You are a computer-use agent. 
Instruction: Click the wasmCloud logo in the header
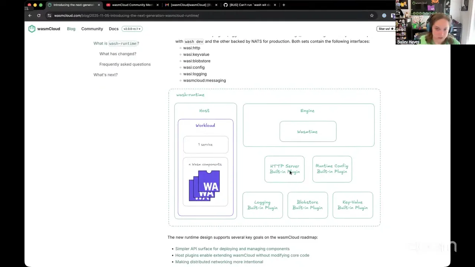point(44,29)
